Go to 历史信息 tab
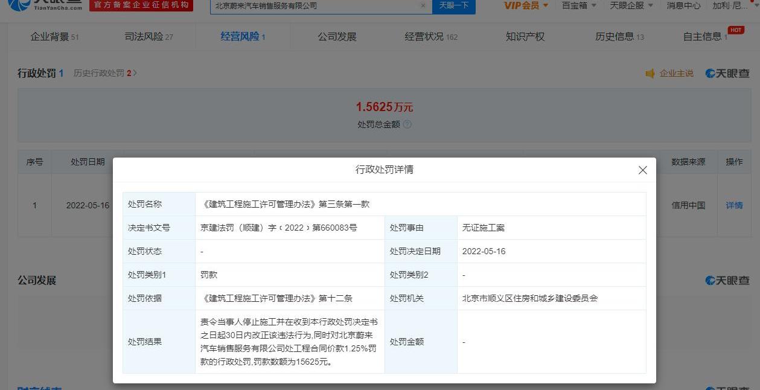The height and width of the screenshot is (390, 760). pos(619,37)
